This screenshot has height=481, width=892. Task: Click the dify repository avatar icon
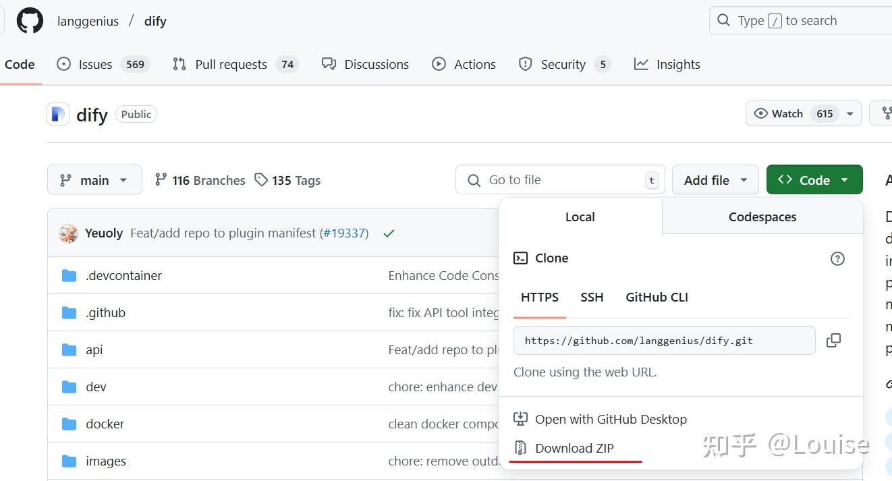pyautogui.click(x=59, y=114)
